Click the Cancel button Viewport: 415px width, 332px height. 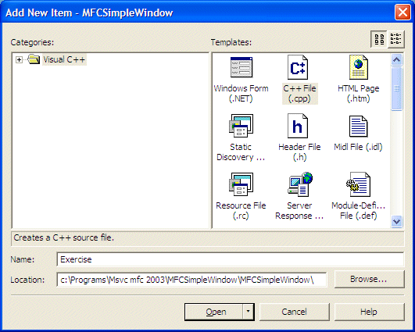(295, 312)
